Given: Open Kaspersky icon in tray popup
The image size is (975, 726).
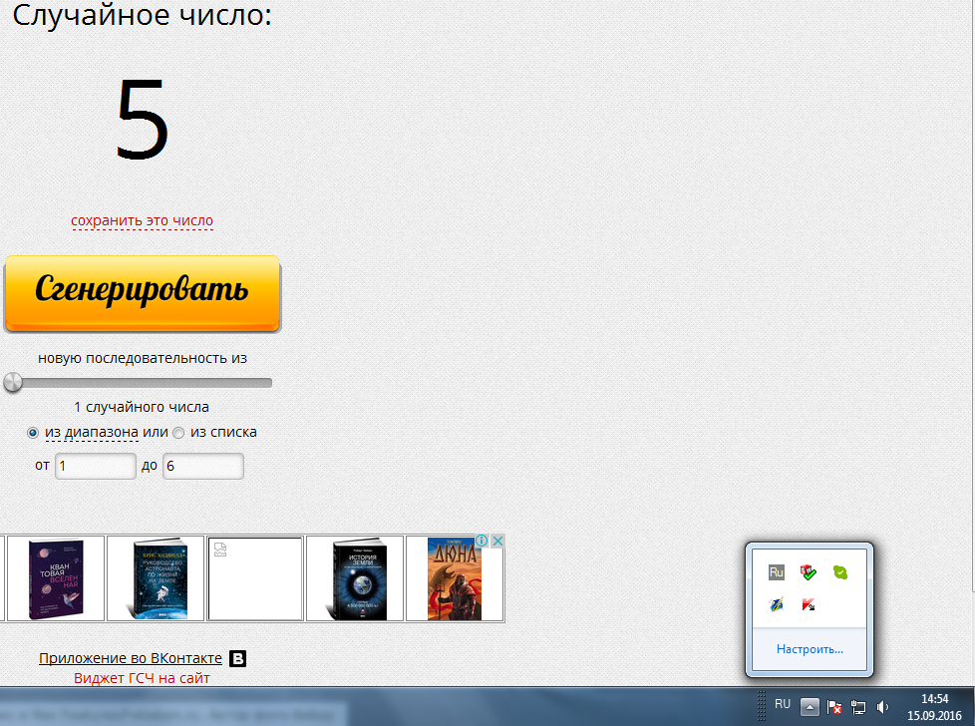Looking at the screenshot, I should (x=810, y=604).
